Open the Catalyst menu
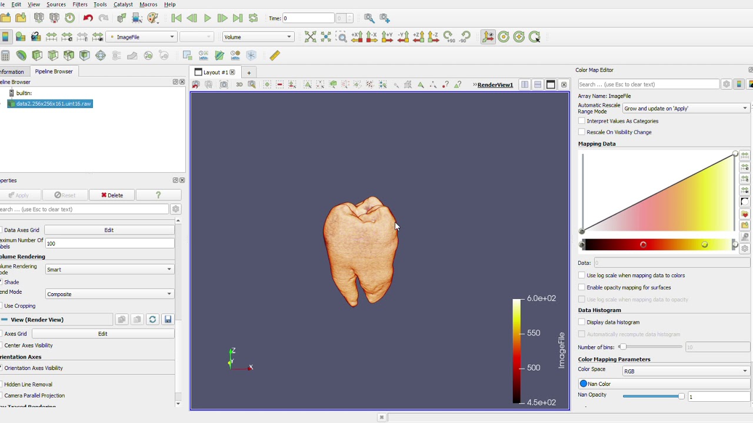Image resolution: width=753 pixels, height=423 pixels. (x=123, y=5)
